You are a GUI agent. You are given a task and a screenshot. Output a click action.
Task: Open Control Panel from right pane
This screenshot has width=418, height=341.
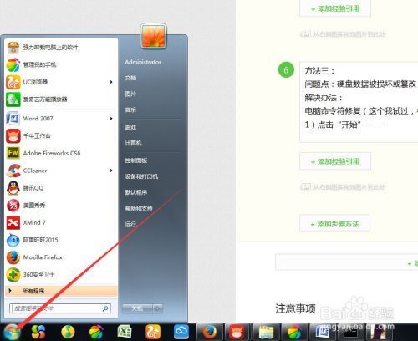(136, 160)
